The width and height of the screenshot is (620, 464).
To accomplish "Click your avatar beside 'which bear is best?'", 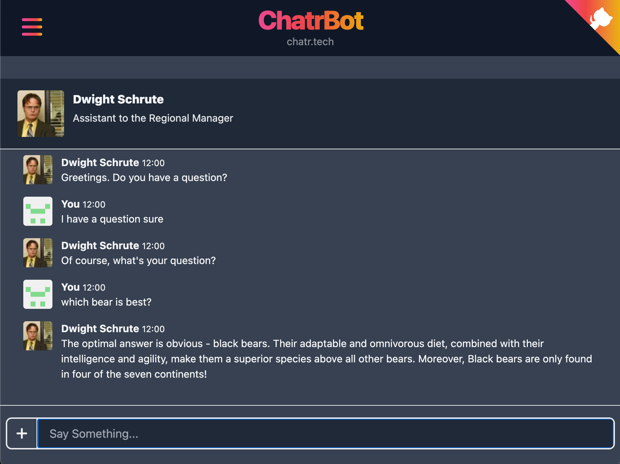I will click(37, 294).
